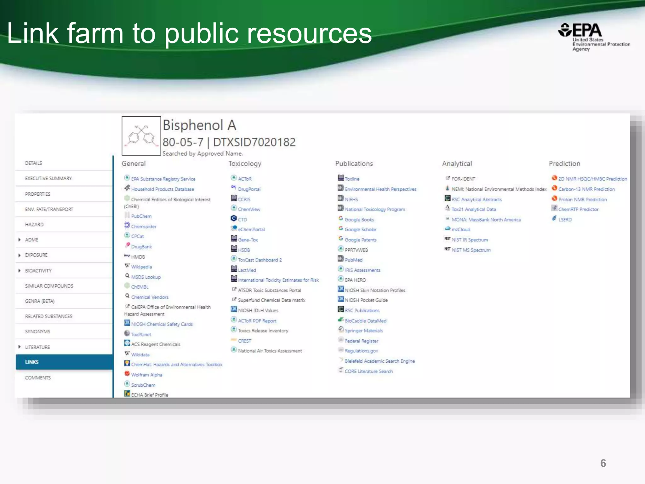
Task: Click the Springer Materials icon
Action: tap(340, 329)
